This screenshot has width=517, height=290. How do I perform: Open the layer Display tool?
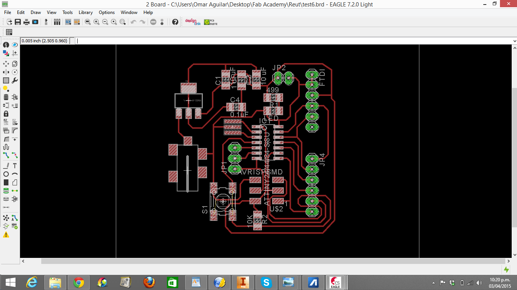pyautogui.click(x=6, y=53)
